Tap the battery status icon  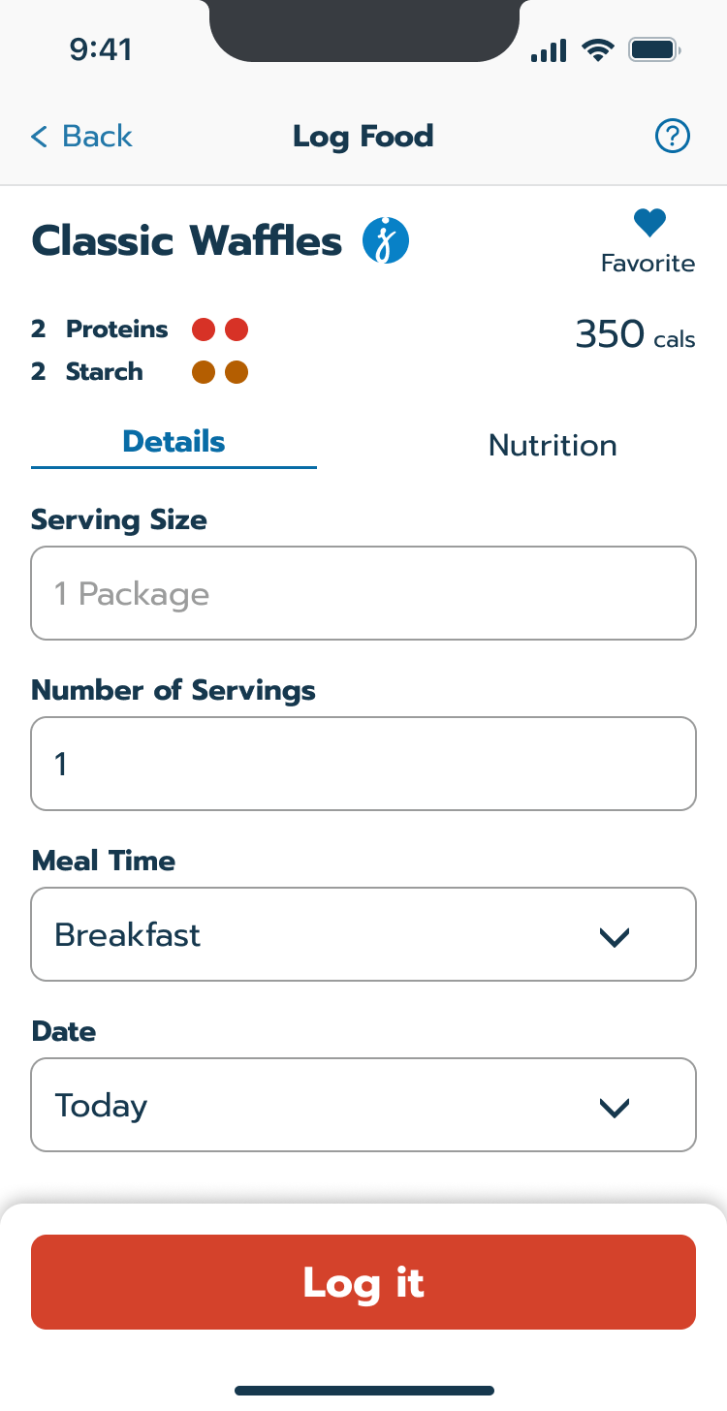654,50
